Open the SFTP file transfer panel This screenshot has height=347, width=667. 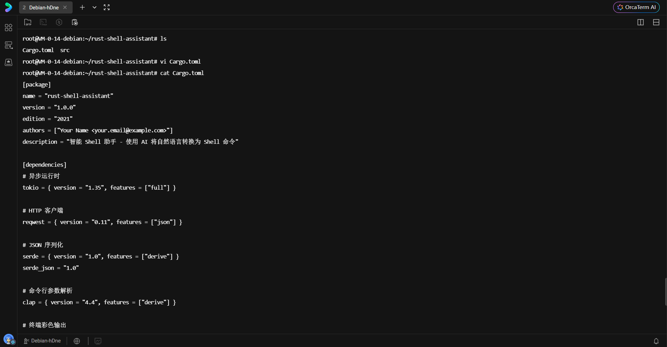tap(28, 22)
